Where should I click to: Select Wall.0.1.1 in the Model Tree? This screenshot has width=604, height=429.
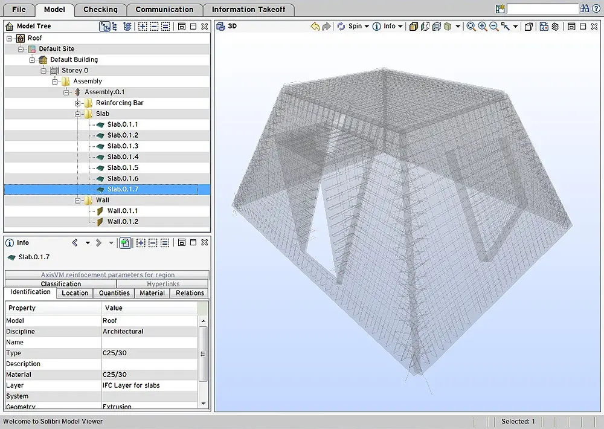(x=122, y=211)
